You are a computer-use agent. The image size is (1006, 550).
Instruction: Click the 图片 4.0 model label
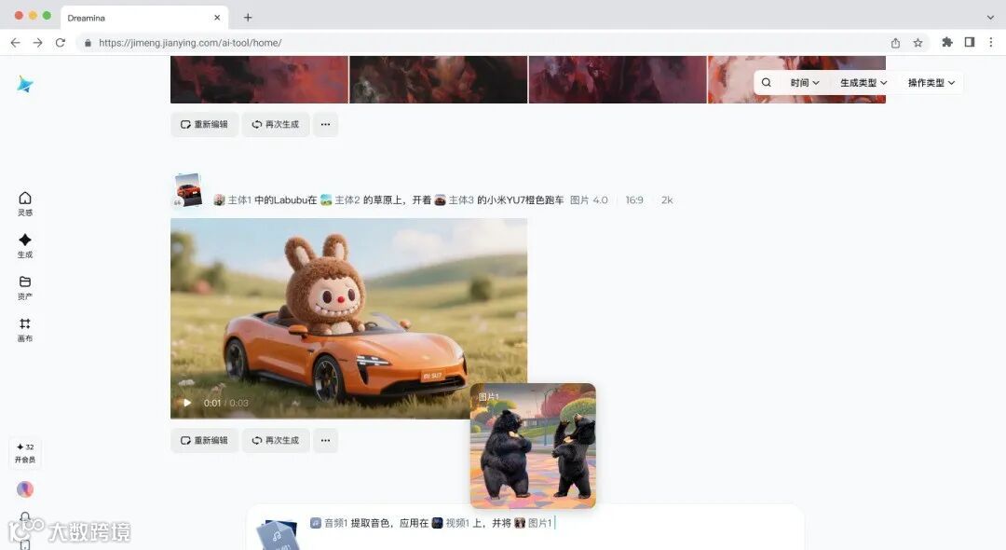[x=589, y=200]
